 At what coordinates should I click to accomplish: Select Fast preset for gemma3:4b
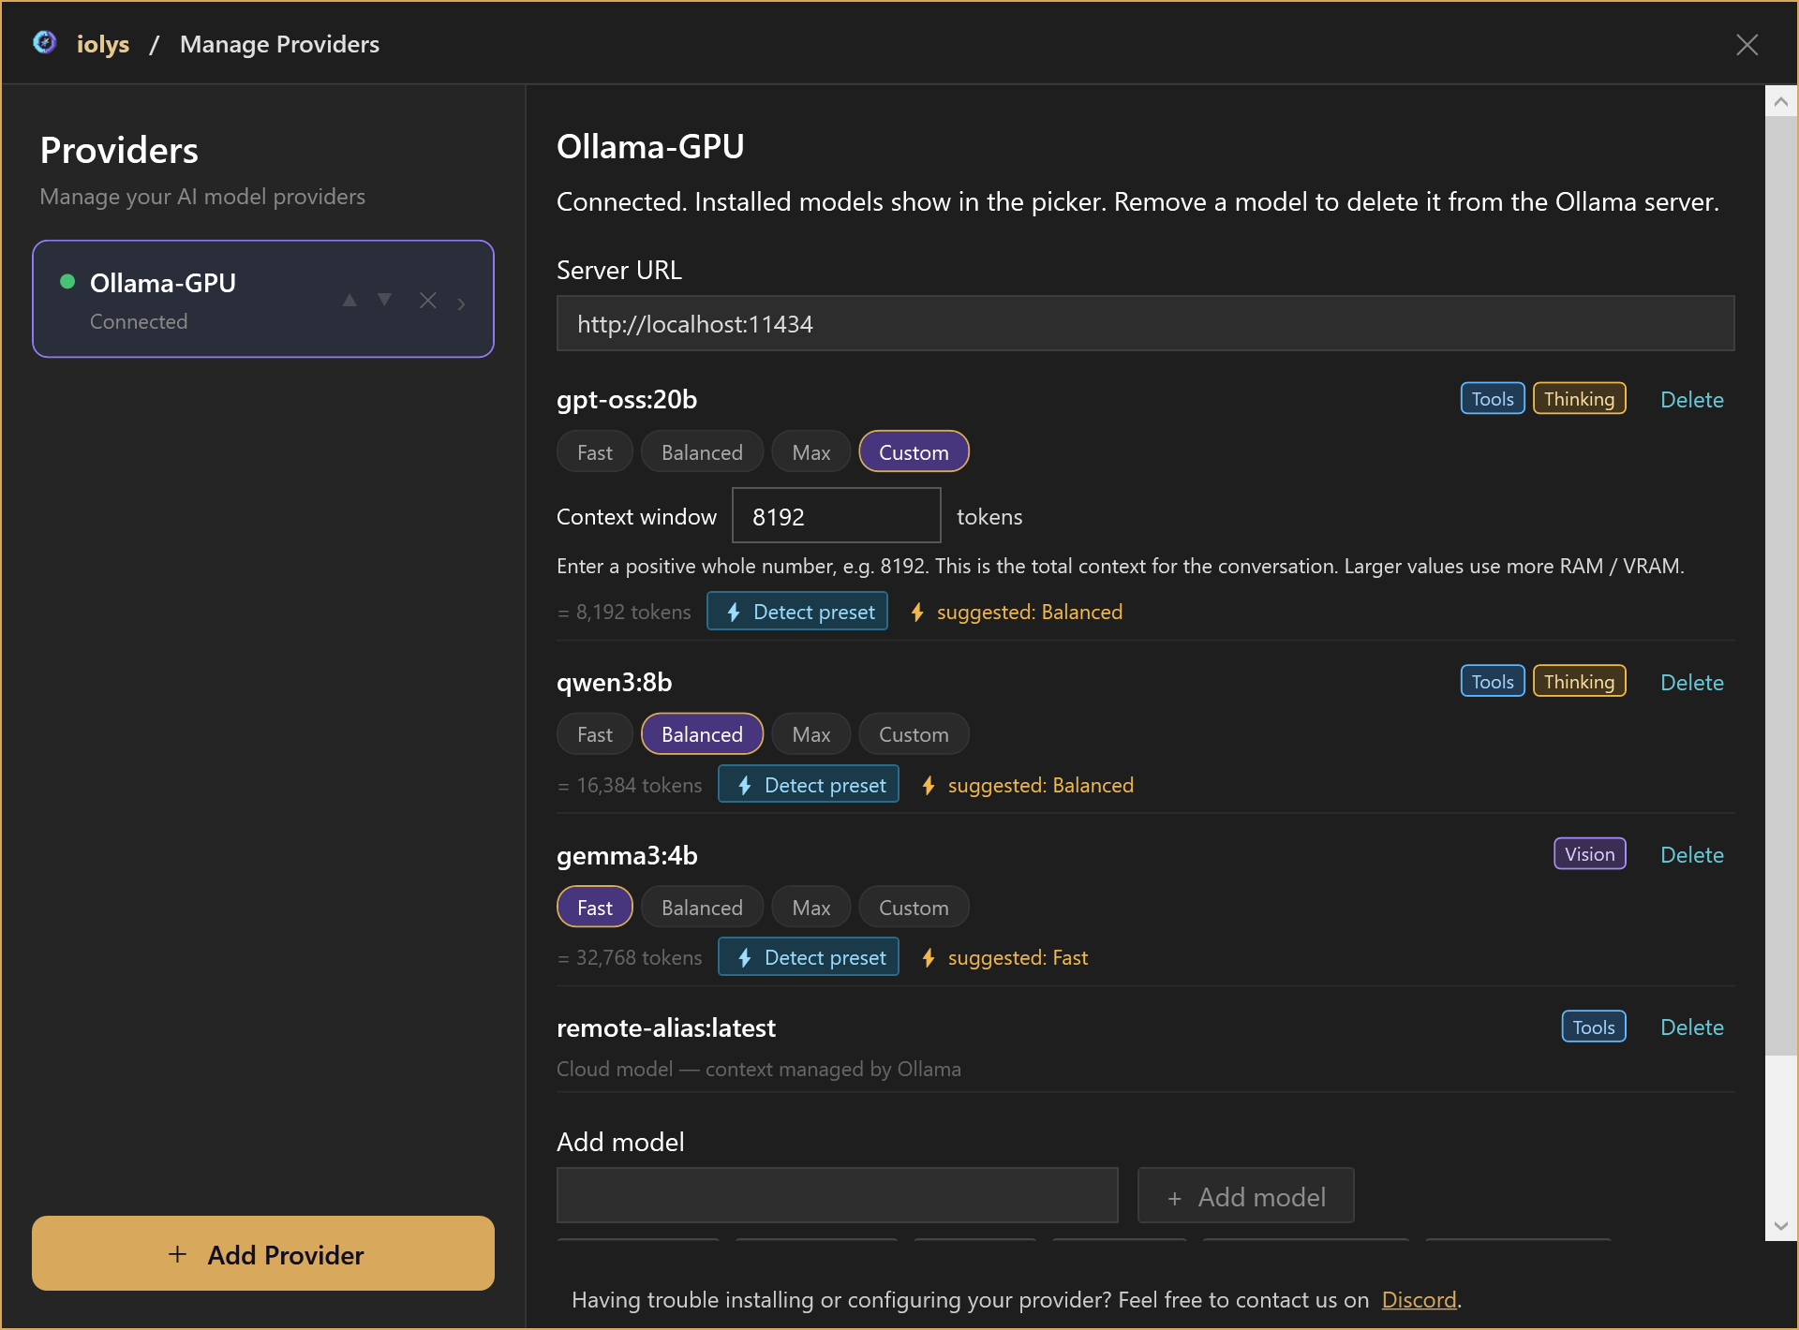pos(595,908)
